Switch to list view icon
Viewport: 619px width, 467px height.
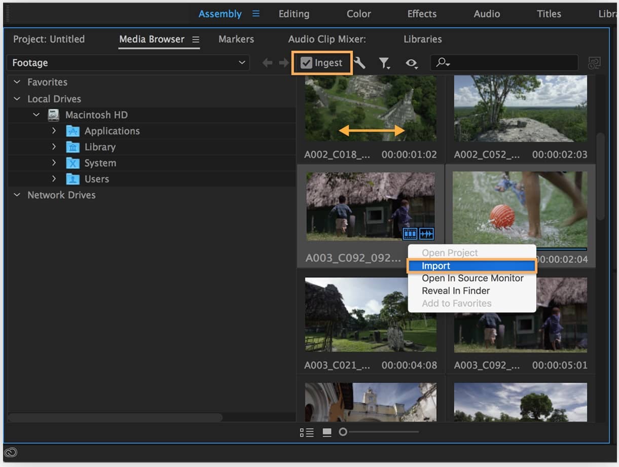pyautogui.click(x=307, y=433)
